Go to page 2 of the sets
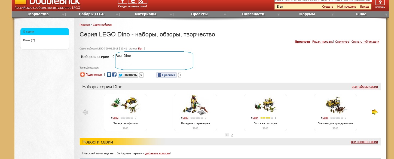This screenshot has width=394, height=159. pyautogui.click(x=232, y=135)
